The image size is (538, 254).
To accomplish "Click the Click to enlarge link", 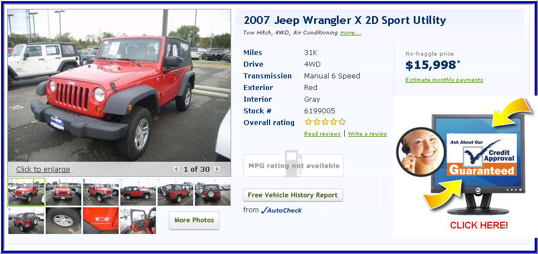I will coord(43,169).
